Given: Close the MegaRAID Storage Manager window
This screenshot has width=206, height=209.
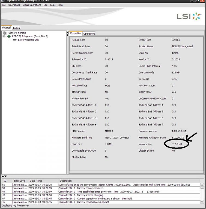Looking at the screenshot, I should point(202,1).
